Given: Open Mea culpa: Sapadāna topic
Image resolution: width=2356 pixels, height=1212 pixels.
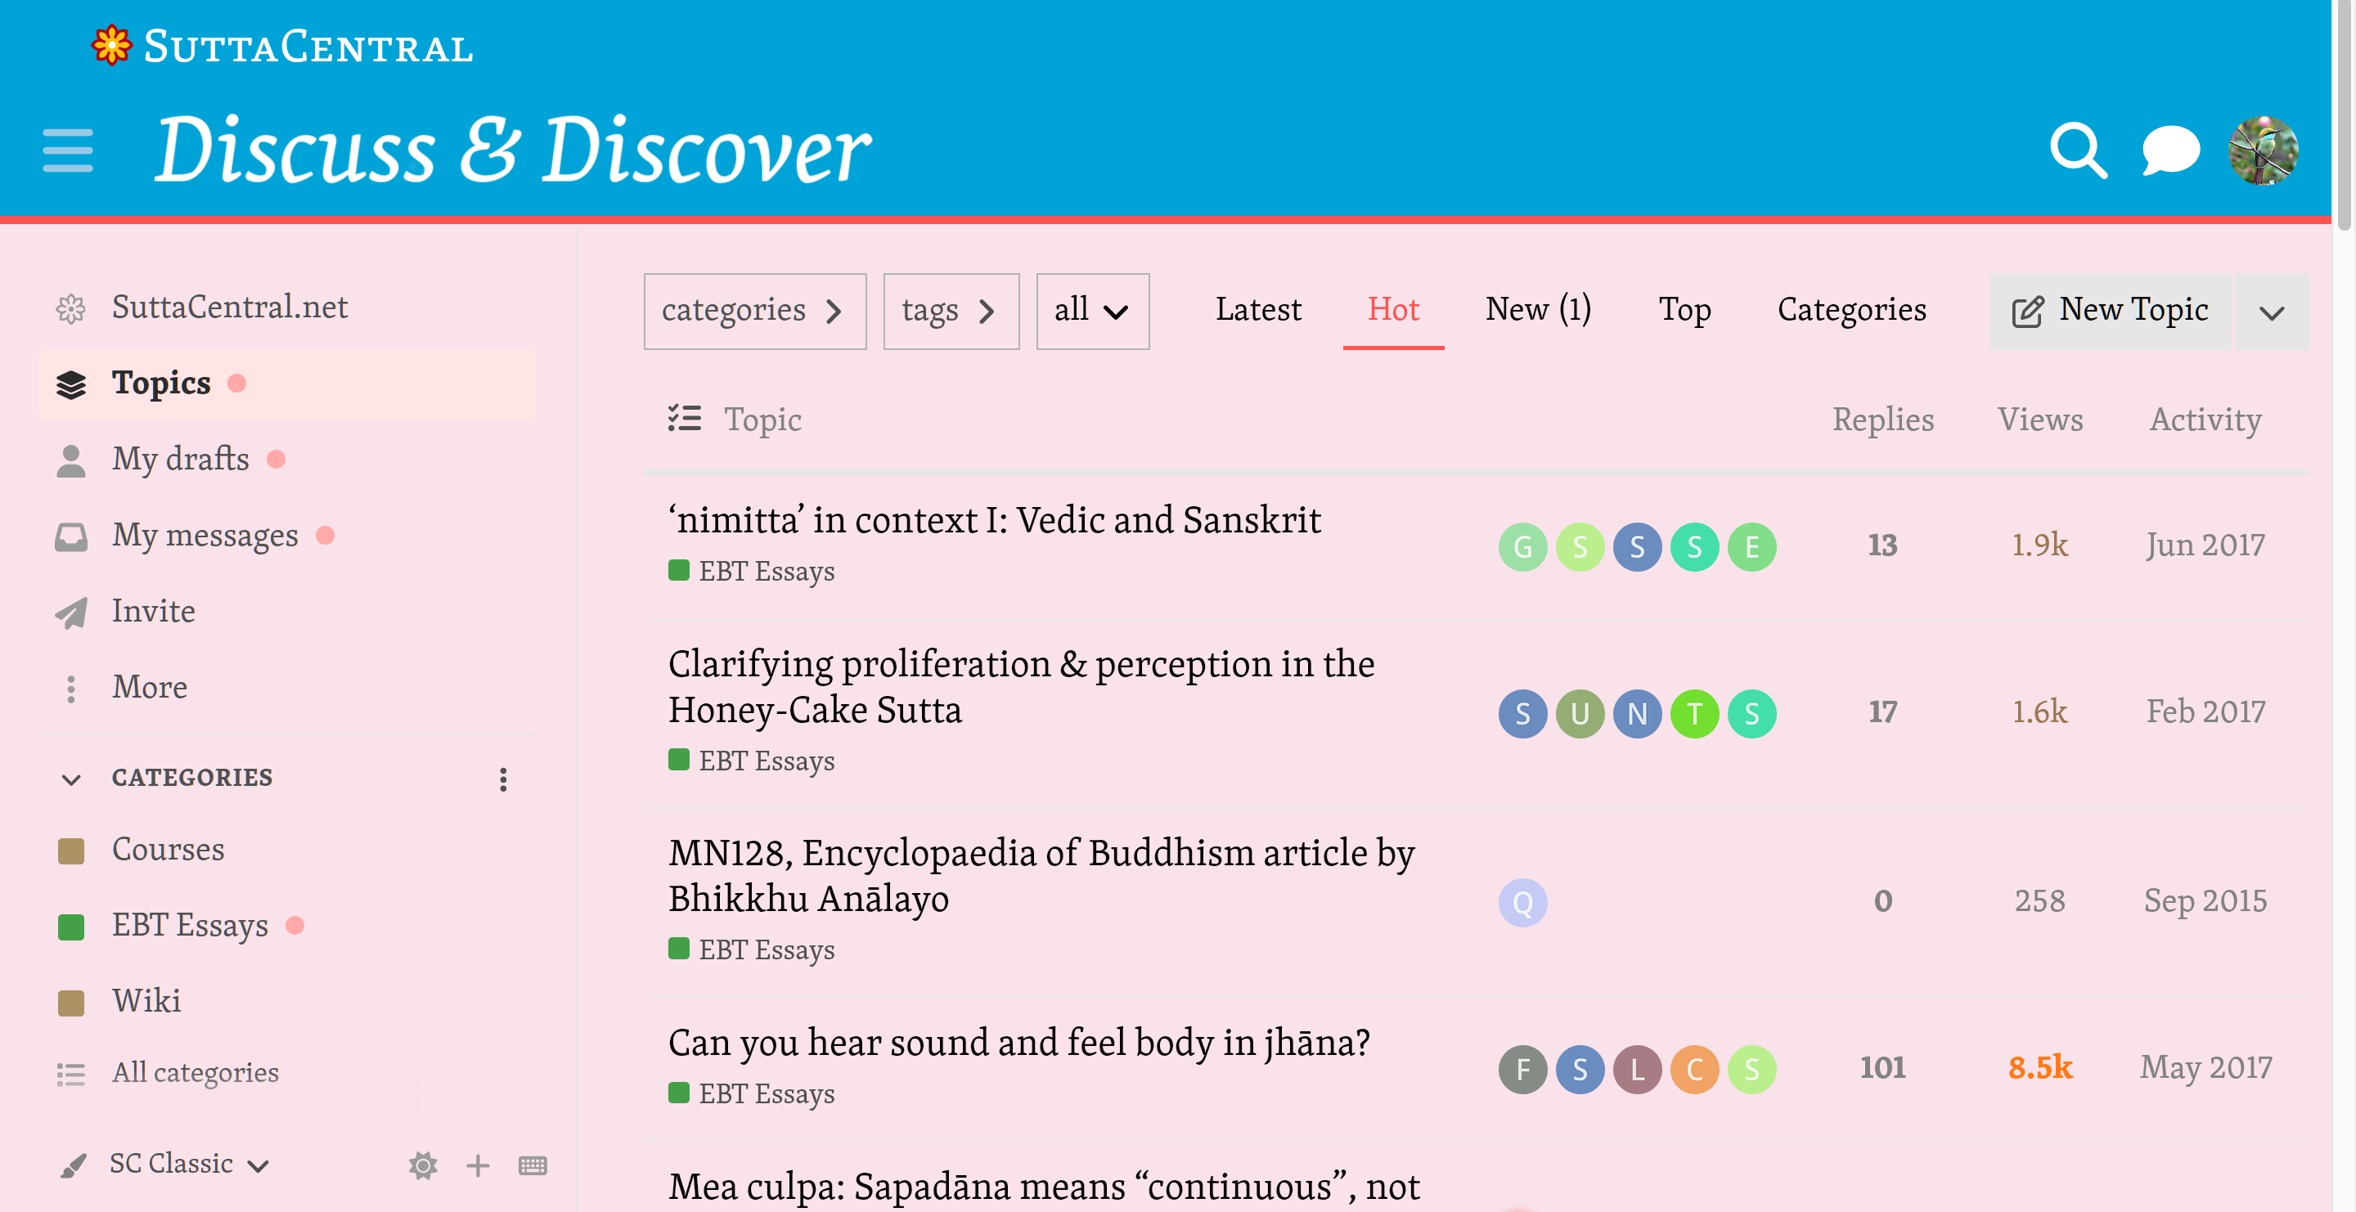Looking at the screenshot, I should (1044, 1187).
